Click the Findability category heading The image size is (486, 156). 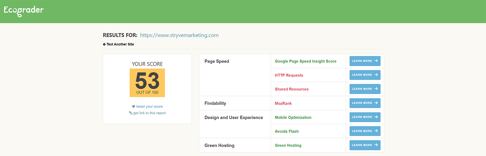pyautogui.click(x=215, y=103)
